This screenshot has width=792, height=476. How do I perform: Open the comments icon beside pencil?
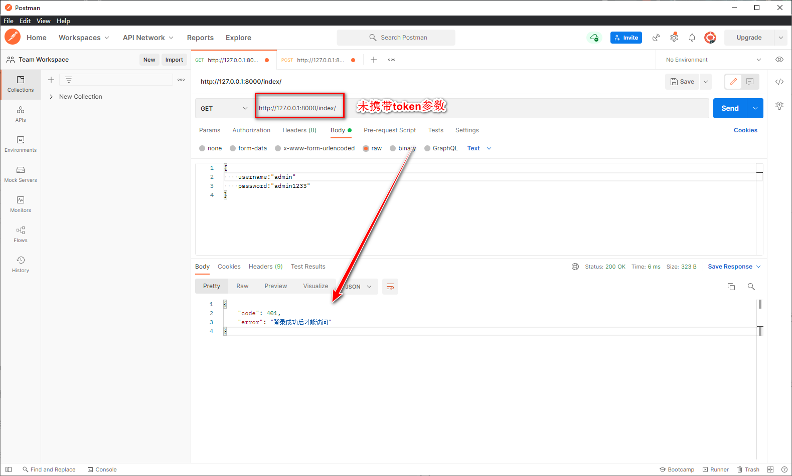(x=750, y=82)
